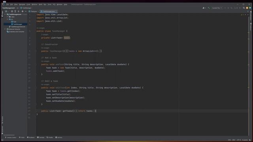The height and width of the screenshot is (142, 253).
Task: Click the TaskManagement breadcrumb in navigation bar
Action: 9,8
